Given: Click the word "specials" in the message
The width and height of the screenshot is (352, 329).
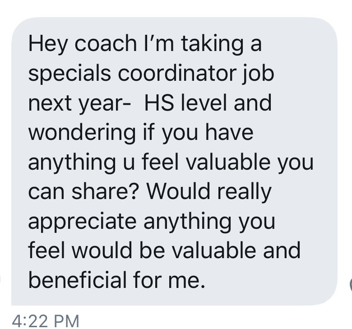Looking at the screenshot, I should click(x=69, y=74).
